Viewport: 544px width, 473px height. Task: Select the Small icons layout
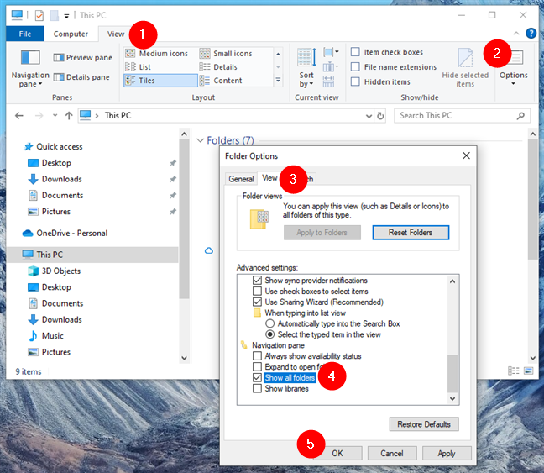[x=226, y=54]
